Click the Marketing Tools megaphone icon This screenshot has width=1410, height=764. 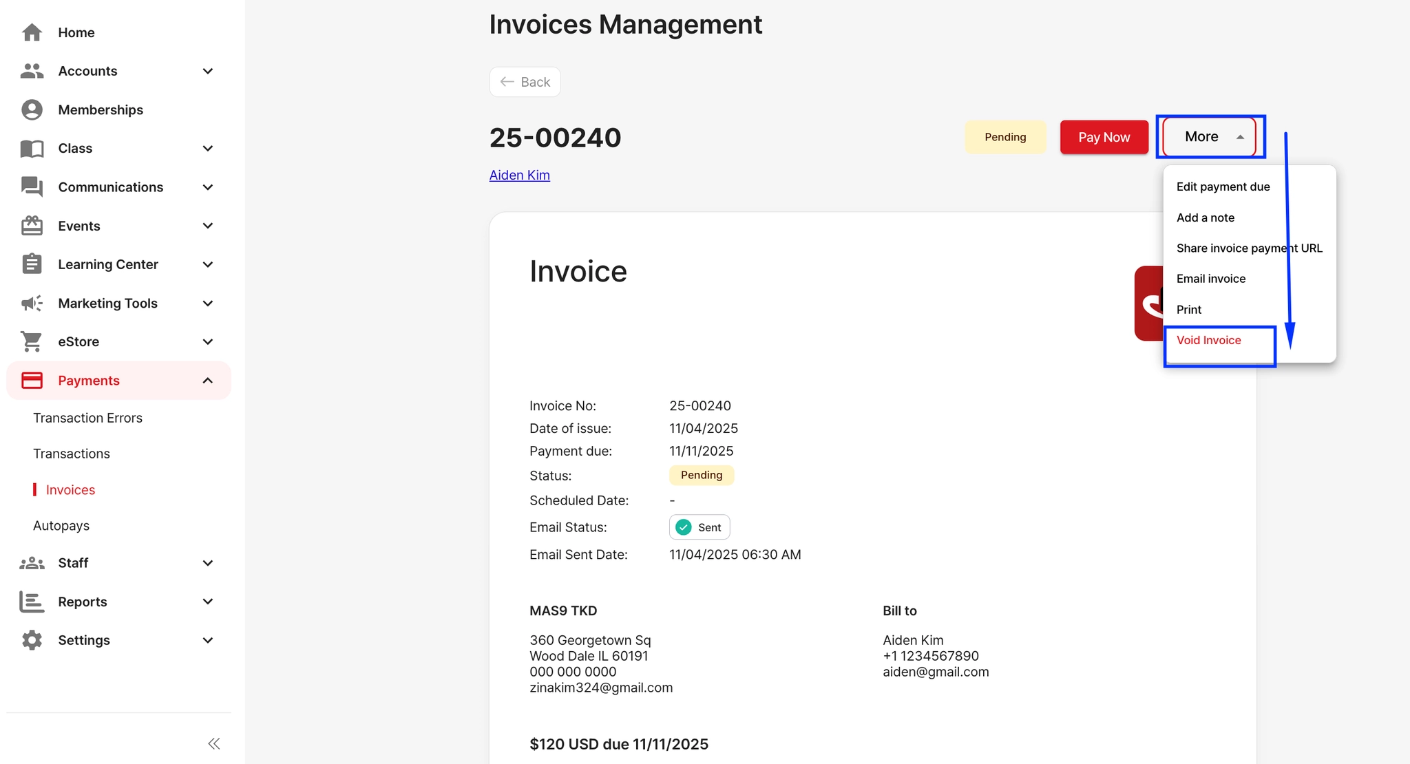point(32,304)
